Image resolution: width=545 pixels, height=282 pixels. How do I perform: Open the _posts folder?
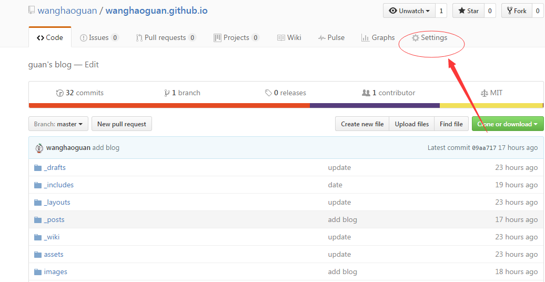(x=54, y=220)
